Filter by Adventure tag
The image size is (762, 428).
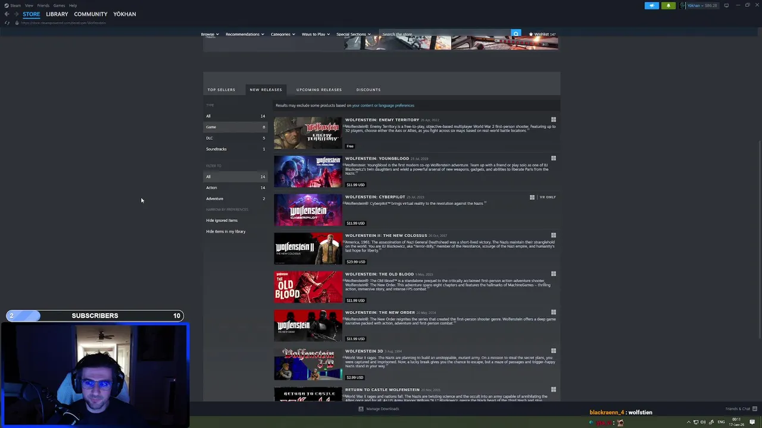pyautogui.click(x=236, y=199)
